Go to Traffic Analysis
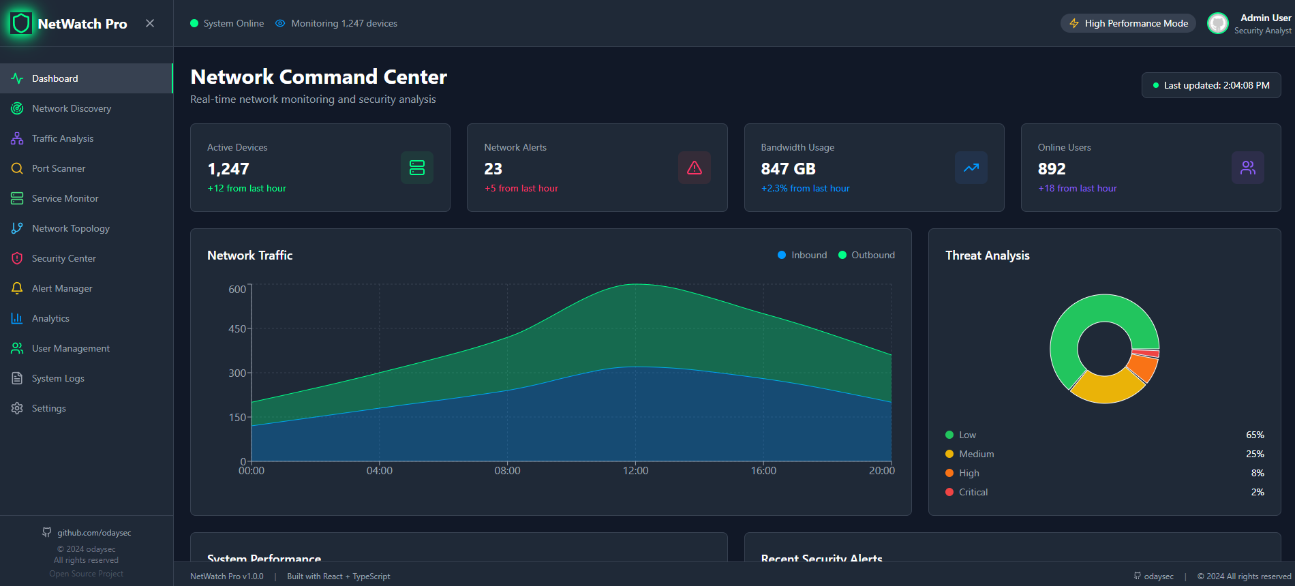The width and height of the screenshot is (1295, 586). tap(87, 138)
